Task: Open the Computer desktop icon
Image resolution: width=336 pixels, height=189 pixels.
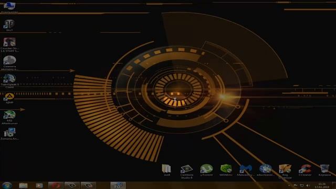Action: [x=9, y=7]
